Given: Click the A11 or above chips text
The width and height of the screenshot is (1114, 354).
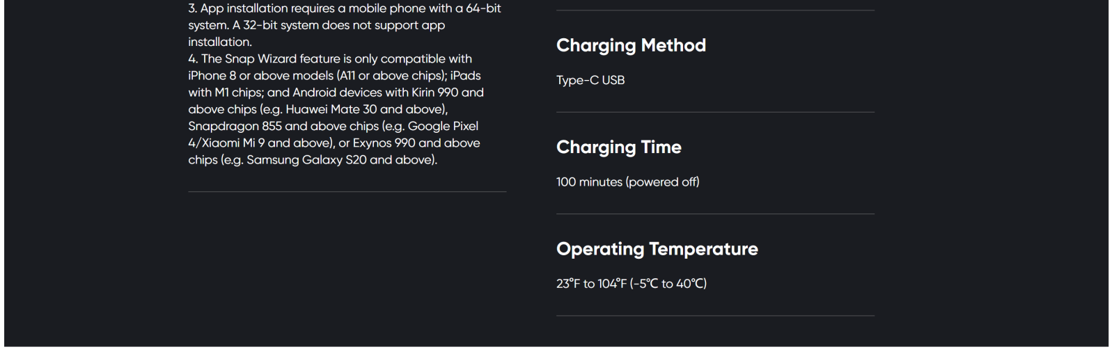Looking at the screenshot, I should point(391,76).
